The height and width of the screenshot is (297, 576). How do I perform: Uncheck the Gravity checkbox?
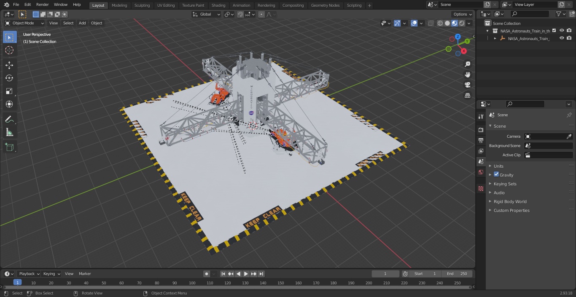(496, 174)
